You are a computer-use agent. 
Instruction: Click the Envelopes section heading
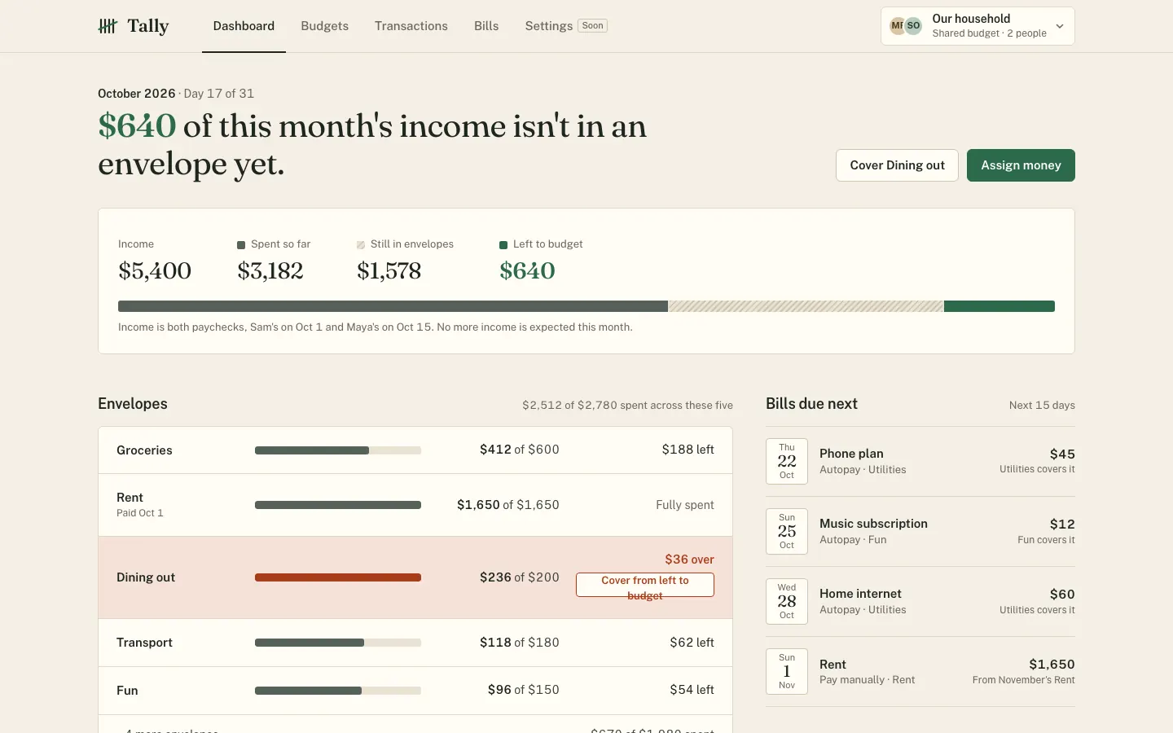(x=133, y=404)
